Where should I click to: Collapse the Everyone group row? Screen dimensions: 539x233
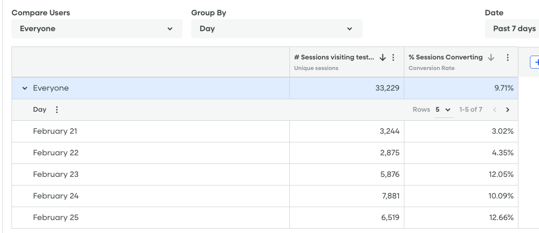pos(25,88)
